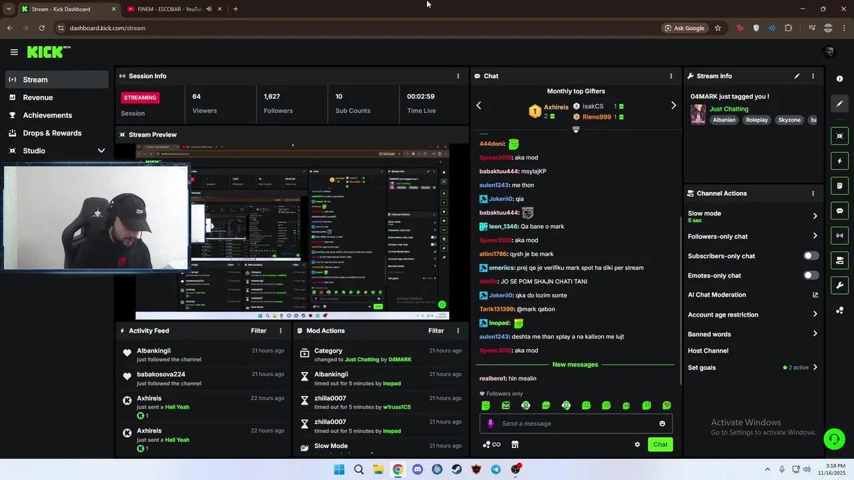This screenshot has height=480, width=854.
Task: Toggle the stream preview widget icon in sidebar
Action: (x=839, y=136)
